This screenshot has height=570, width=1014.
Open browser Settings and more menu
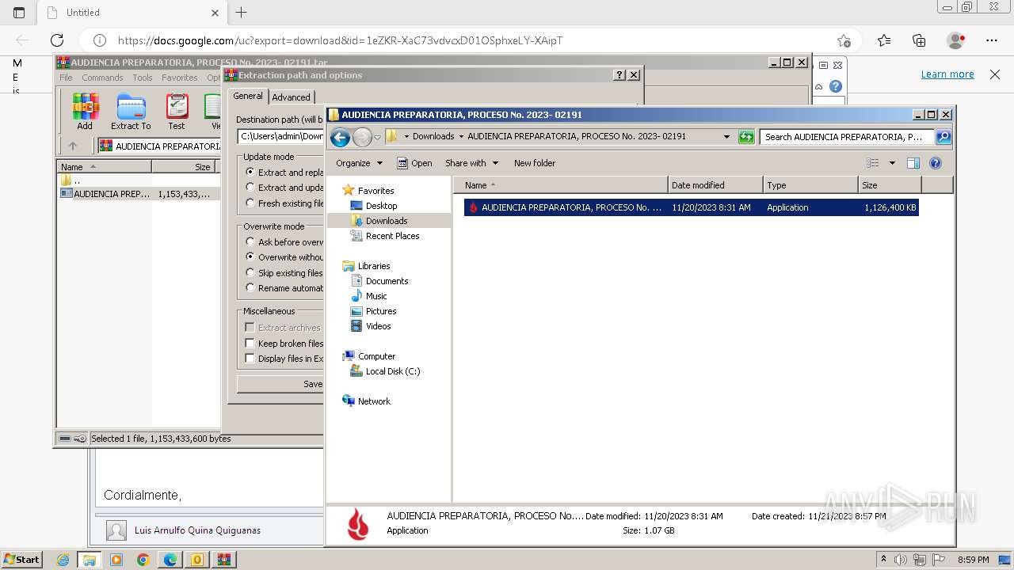click(992, 40)
